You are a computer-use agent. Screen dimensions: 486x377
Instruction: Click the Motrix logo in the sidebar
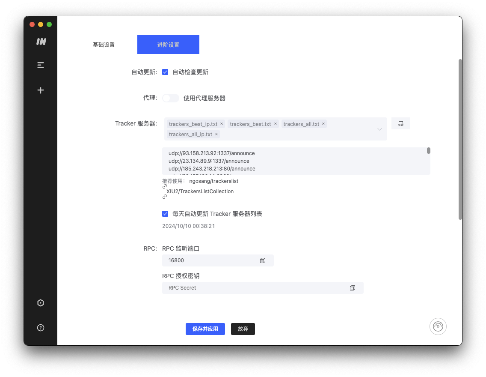pos(41,42)
